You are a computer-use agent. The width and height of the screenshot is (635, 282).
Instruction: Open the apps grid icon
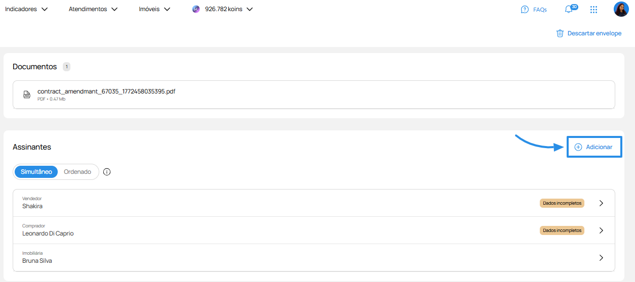[594, 9]
